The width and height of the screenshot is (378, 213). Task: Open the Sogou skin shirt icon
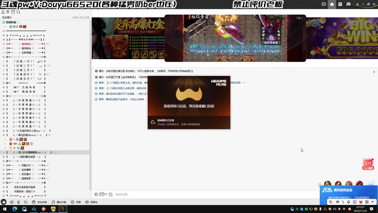point(361,202)
